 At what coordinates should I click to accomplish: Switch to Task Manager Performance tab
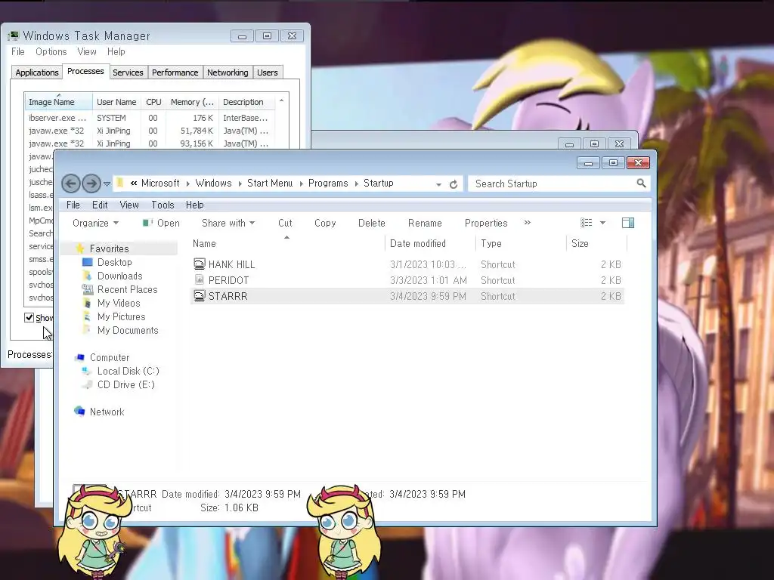[x=175, y=72]
